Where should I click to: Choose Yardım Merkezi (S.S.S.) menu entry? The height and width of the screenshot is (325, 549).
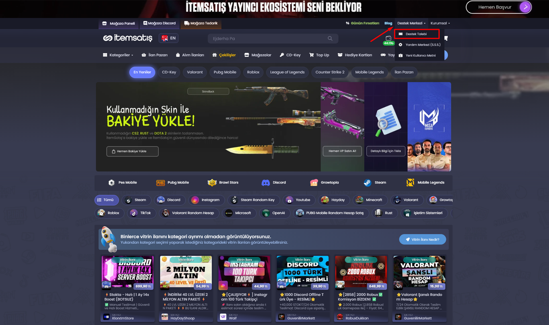(x=419, y=45)
